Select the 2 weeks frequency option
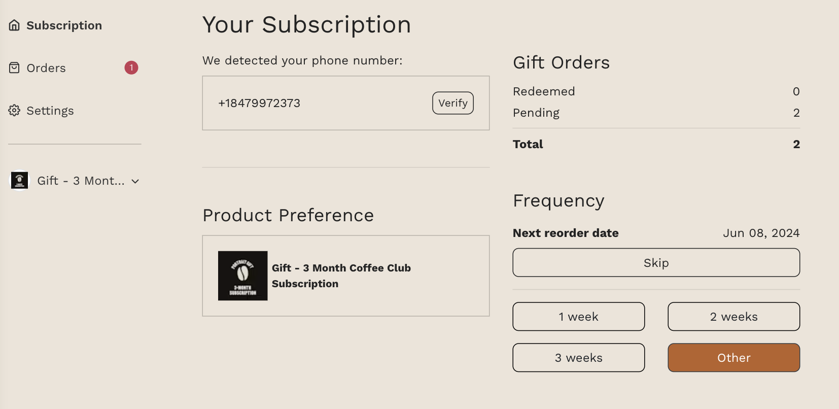 coord(734,317)
